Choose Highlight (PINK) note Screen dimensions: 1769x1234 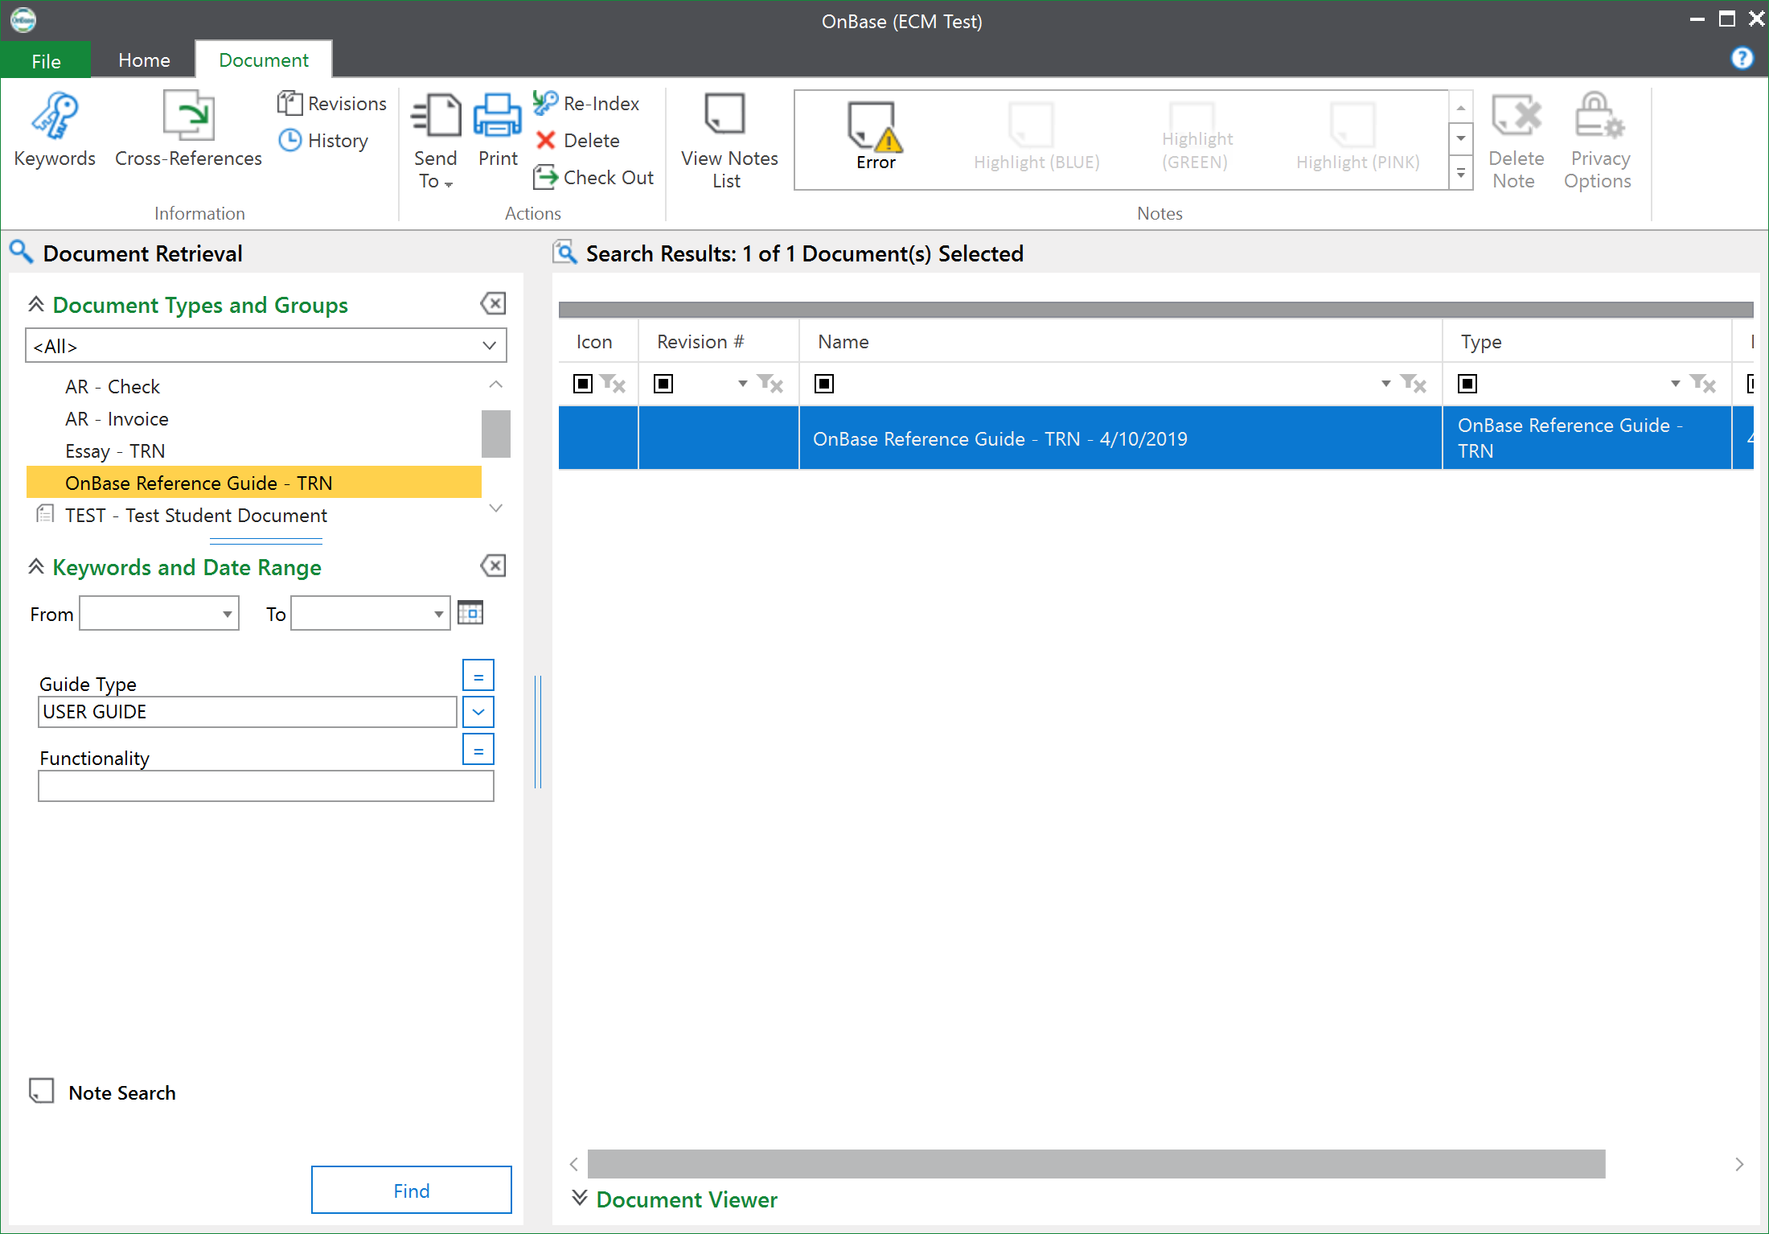1357,137
